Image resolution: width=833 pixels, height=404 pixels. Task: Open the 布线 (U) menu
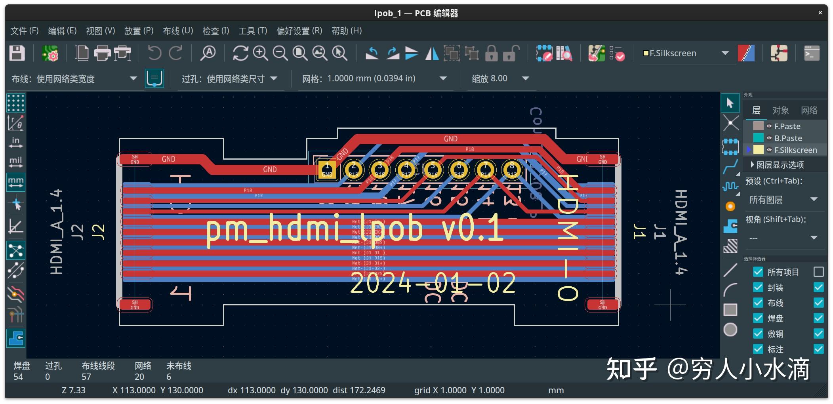177,30
